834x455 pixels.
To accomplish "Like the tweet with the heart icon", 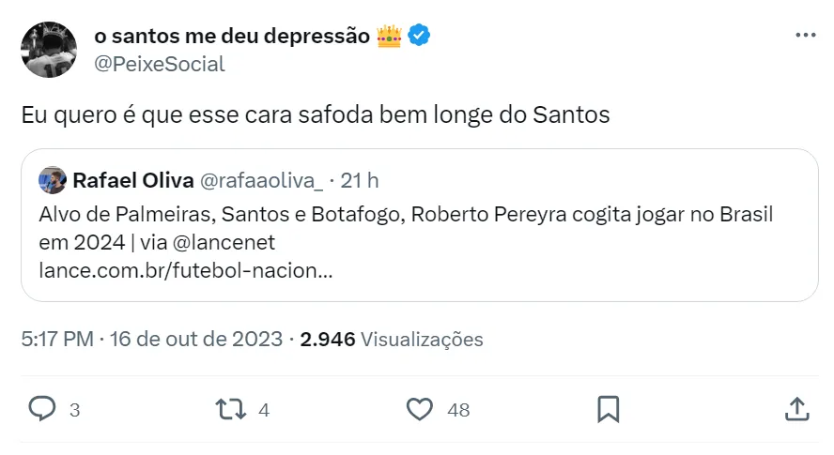I will (x=419, y=409).
